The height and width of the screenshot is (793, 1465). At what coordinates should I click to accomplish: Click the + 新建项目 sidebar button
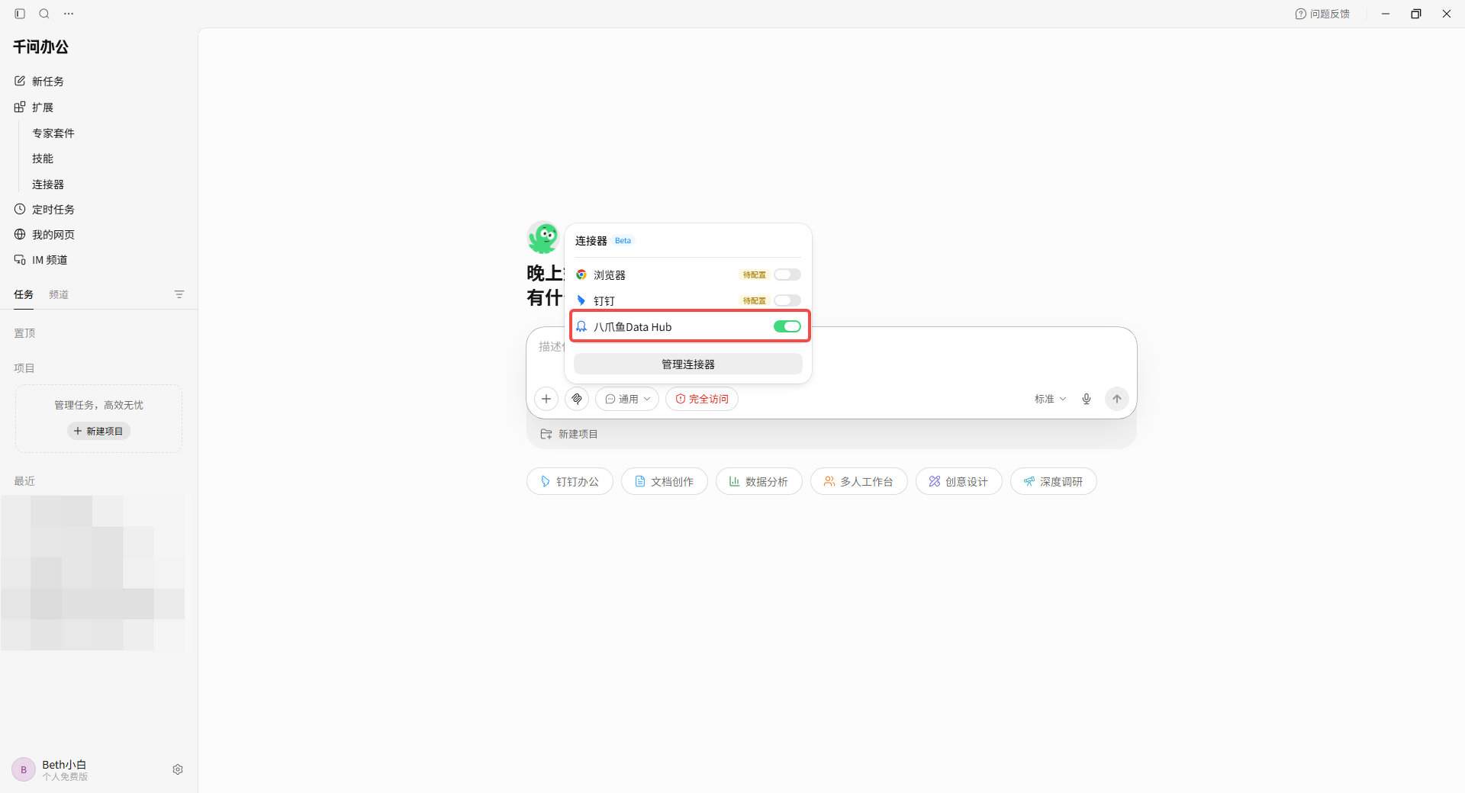click(x=99, y=431)
